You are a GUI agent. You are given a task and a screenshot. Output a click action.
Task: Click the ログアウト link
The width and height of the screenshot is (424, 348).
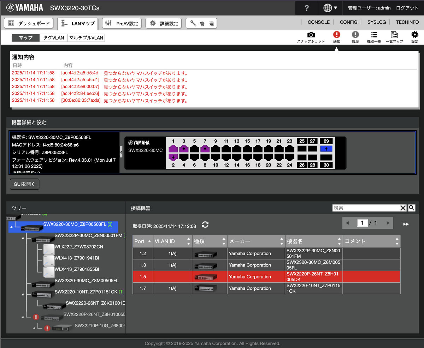[407, 8]
